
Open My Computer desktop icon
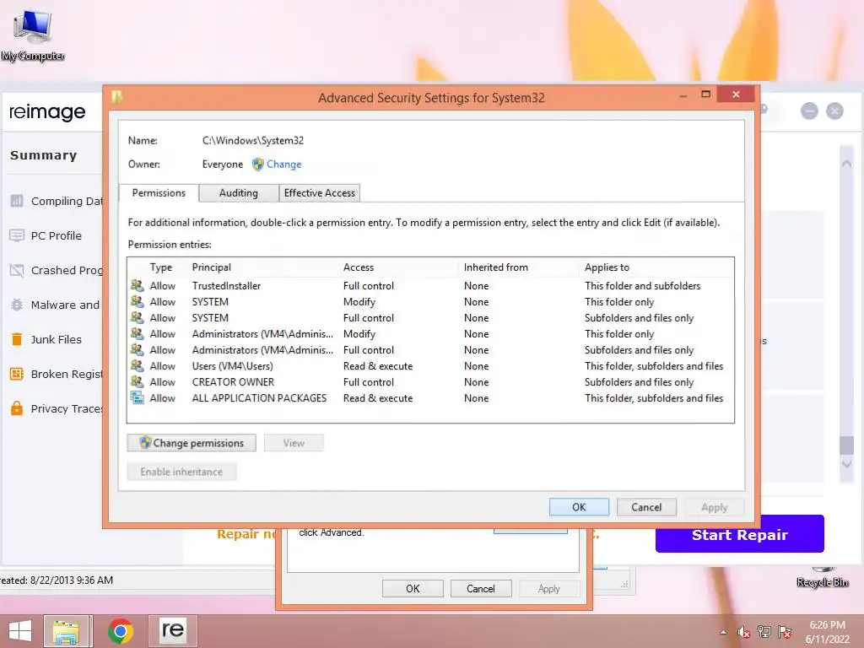pyautogui.click(x=33, y=35)
